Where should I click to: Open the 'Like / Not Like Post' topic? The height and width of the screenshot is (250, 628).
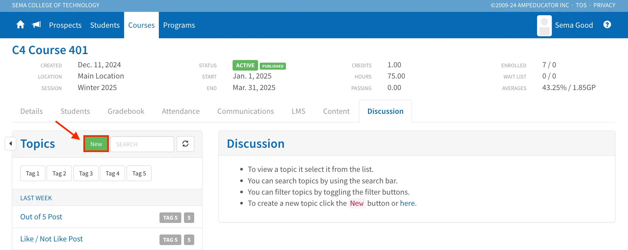52,239
